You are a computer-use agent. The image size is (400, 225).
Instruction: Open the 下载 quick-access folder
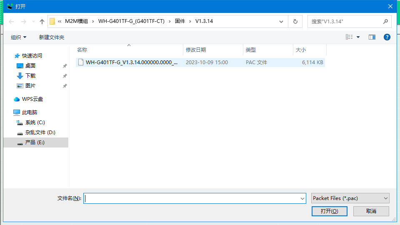pyautogui.click(x=30, y=76)
